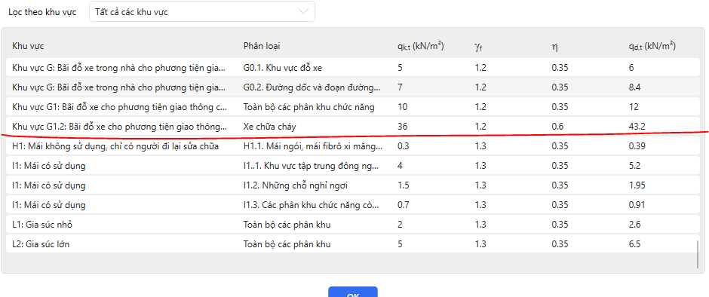Select the I1.3. Các phân khu row
Viewport: 709px width, 297px height.
(x=353, y=205)
